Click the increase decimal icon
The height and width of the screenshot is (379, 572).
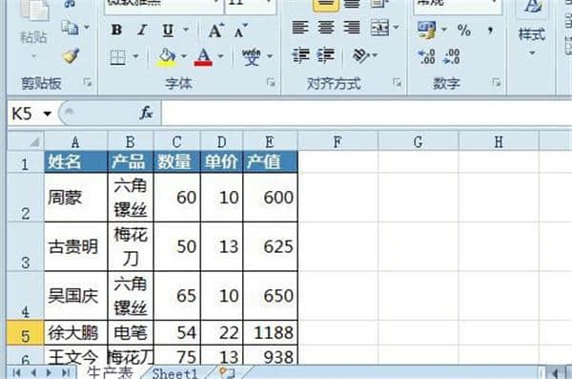(426, 56)
